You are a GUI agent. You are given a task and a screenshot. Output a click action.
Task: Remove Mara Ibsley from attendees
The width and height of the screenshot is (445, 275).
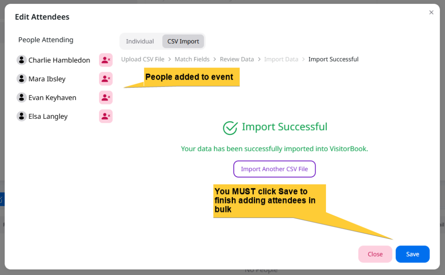(x=106, y=79)
